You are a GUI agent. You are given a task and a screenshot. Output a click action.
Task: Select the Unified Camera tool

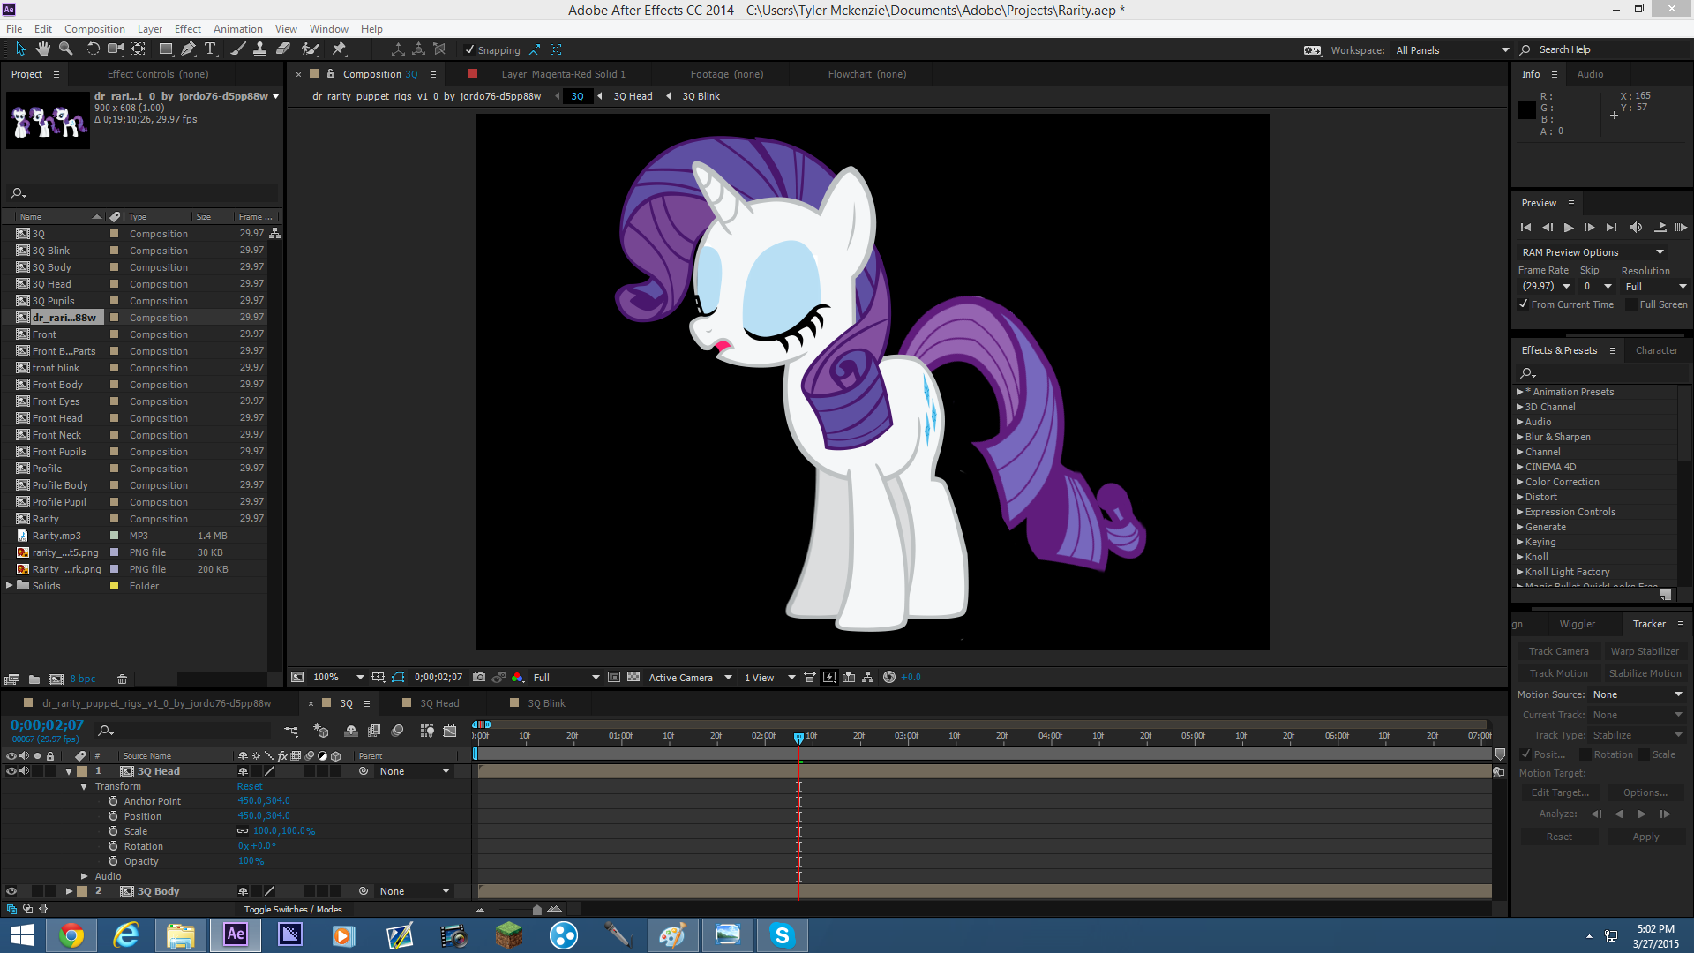(115, 49)
